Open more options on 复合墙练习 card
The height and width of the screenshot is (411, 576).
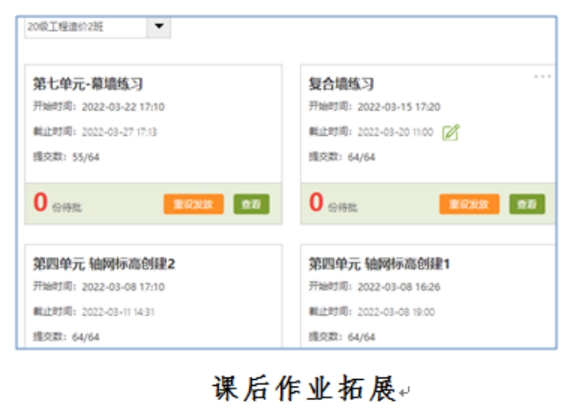click(x=542, y=76)
